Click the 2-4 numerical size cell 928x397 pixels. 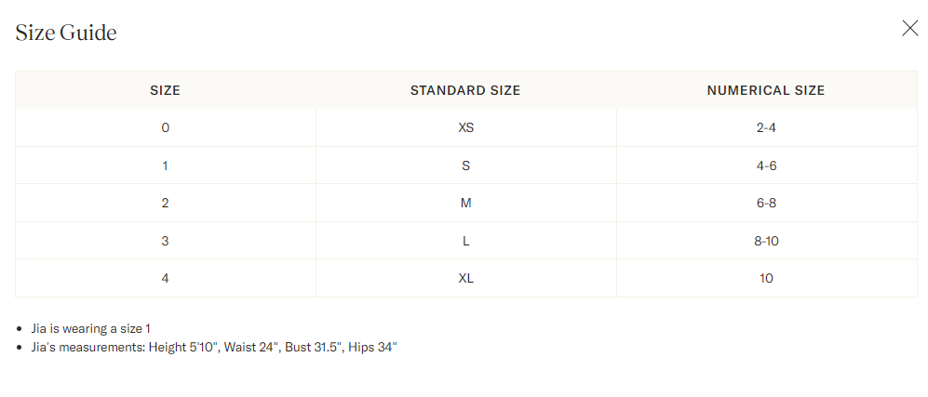tap(766, 127)
